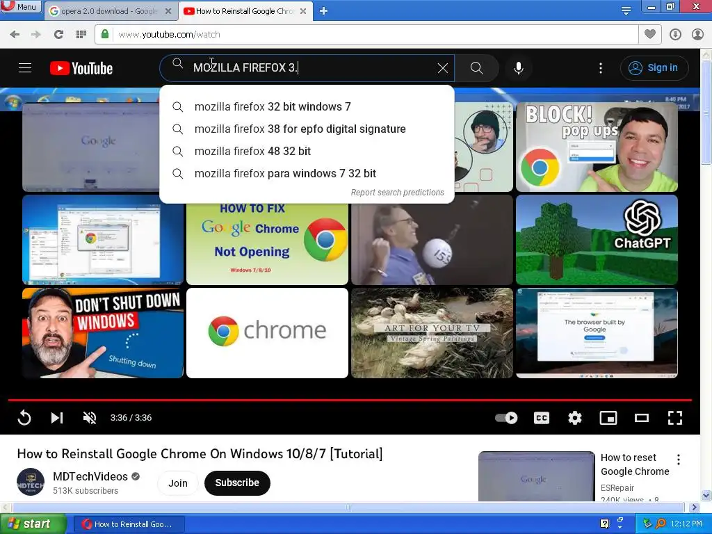Click the help question mark tray icon
The height and width of the screenshot is (534, 712).
pos(604,524)
